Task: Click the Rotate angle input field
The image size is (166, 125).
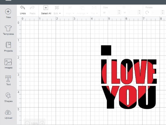Action: (x=156, y=12)
